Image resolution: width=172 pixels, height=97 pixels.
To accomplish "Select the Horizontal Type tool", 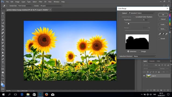I will click(x=3, y=63).
